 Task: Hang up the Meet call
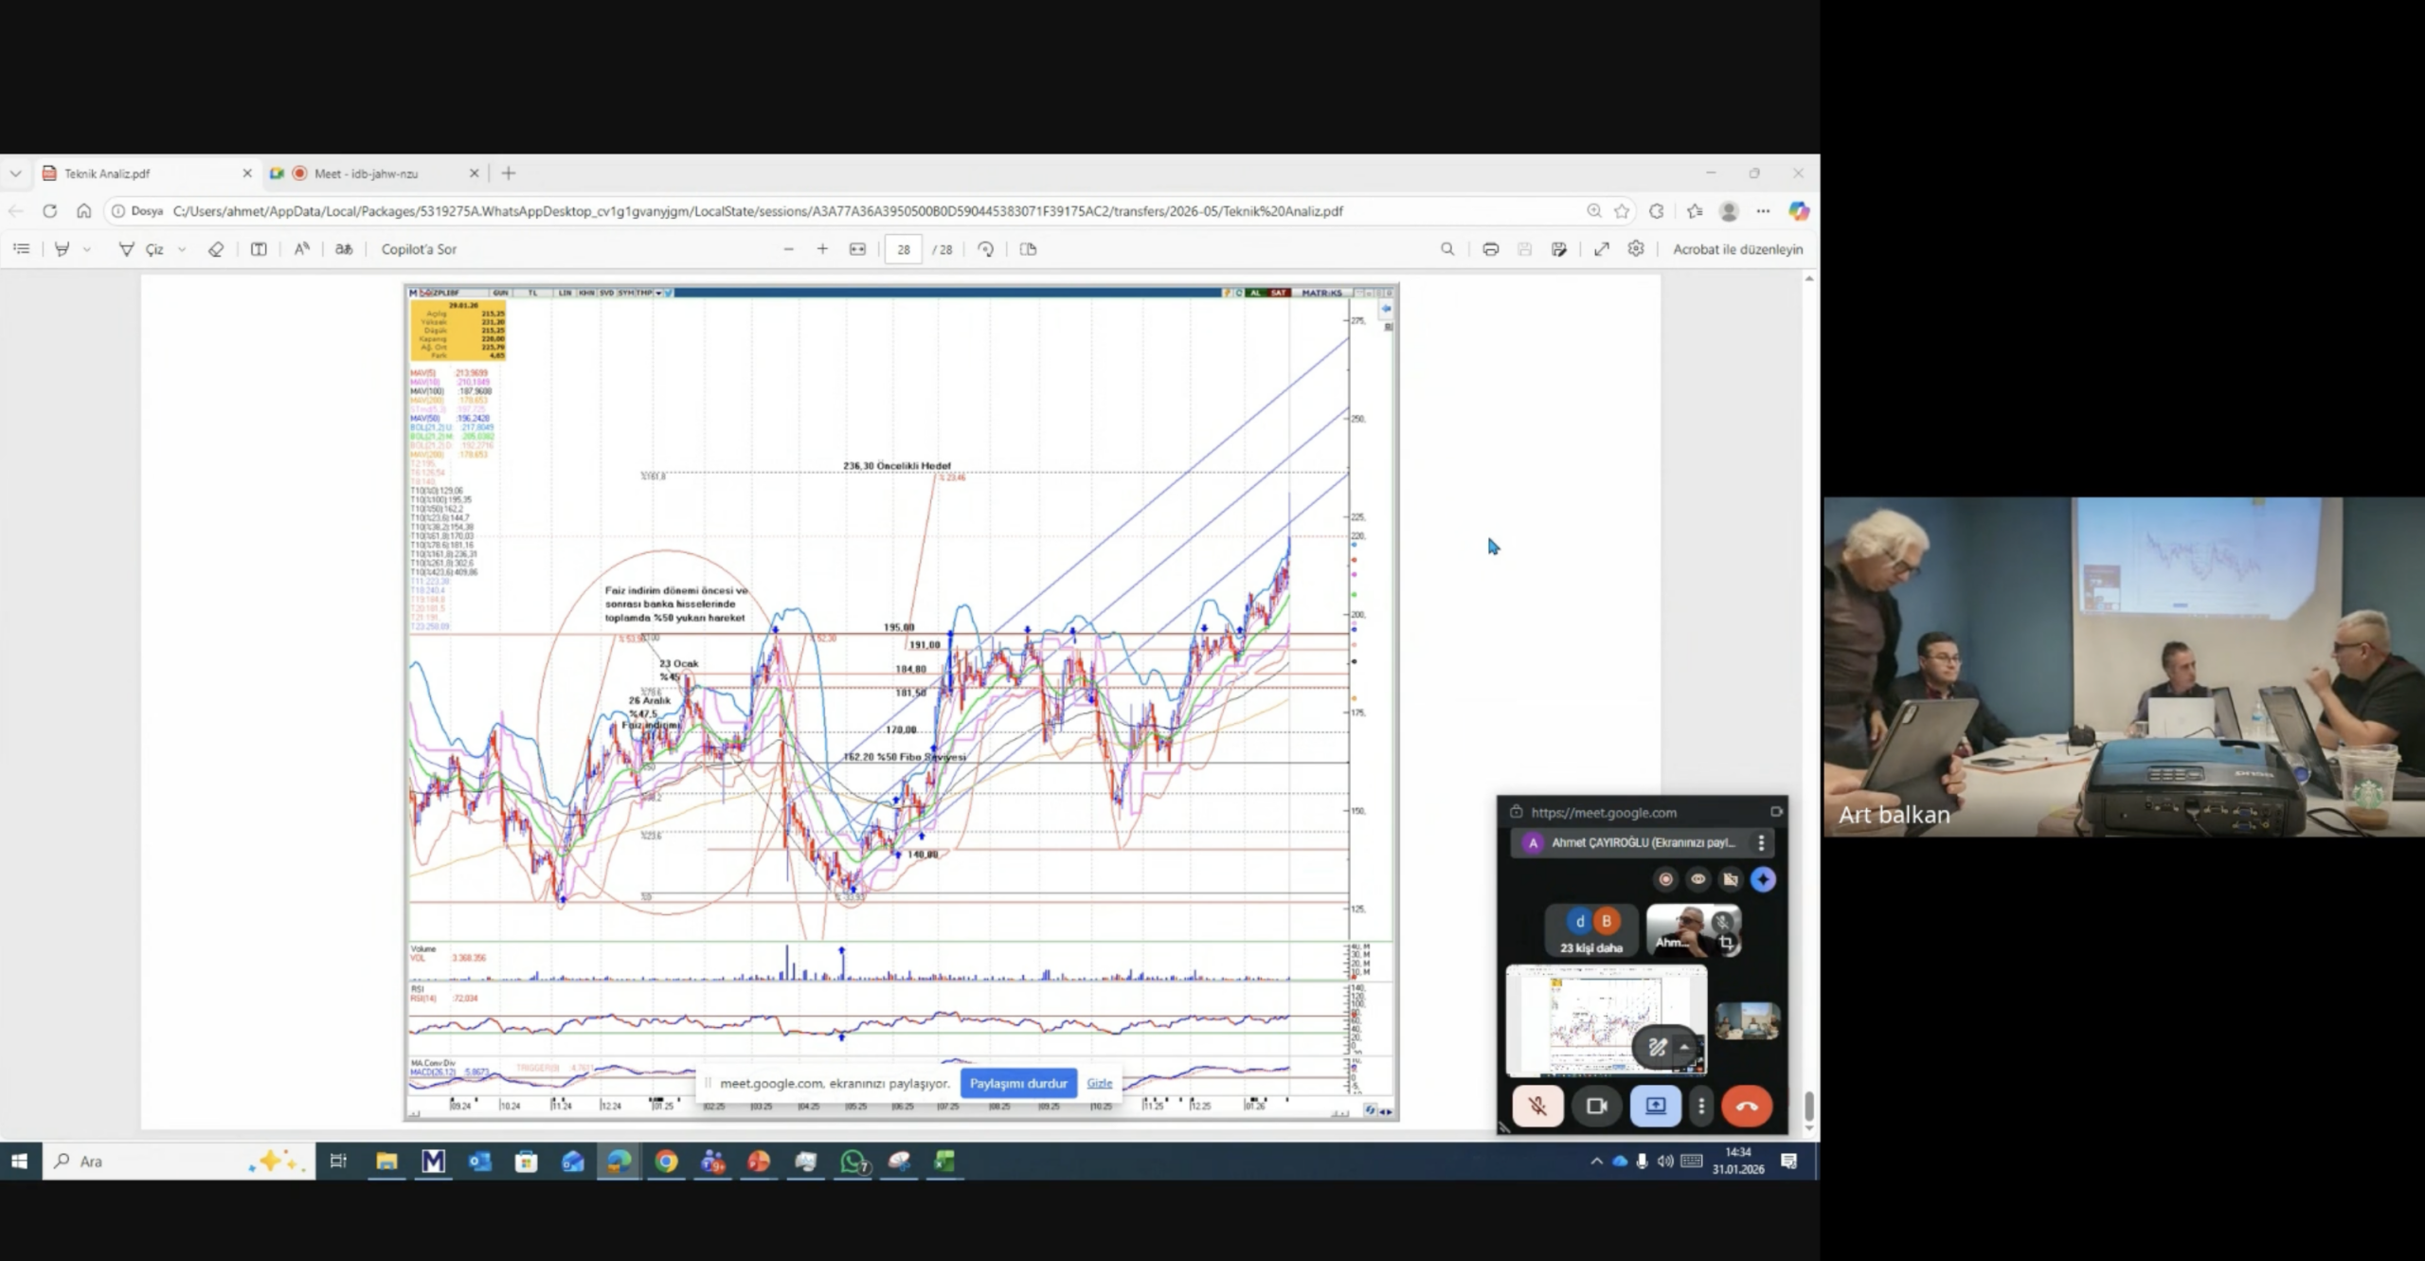(1746, 1106)
